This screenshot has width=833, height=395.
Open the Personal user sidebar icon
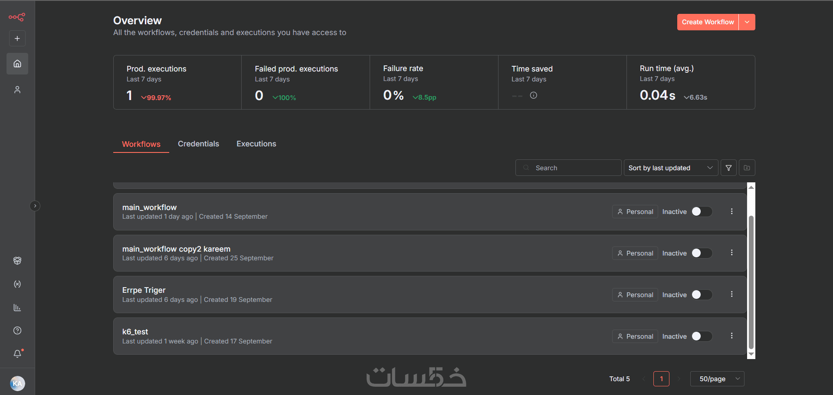pyautogui.click(x=17, y=90)
